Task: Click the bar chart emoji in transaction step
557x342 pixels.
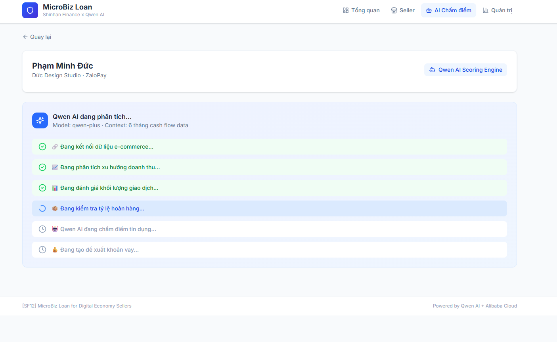Action: click(x=55, y=188)
